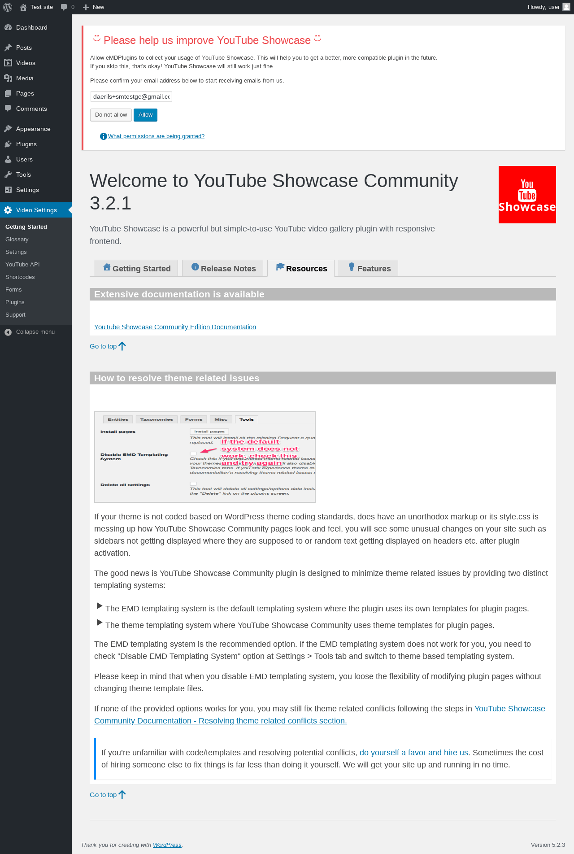
Task: Click the WordPress logo icon
Action: tap(8, 7)
